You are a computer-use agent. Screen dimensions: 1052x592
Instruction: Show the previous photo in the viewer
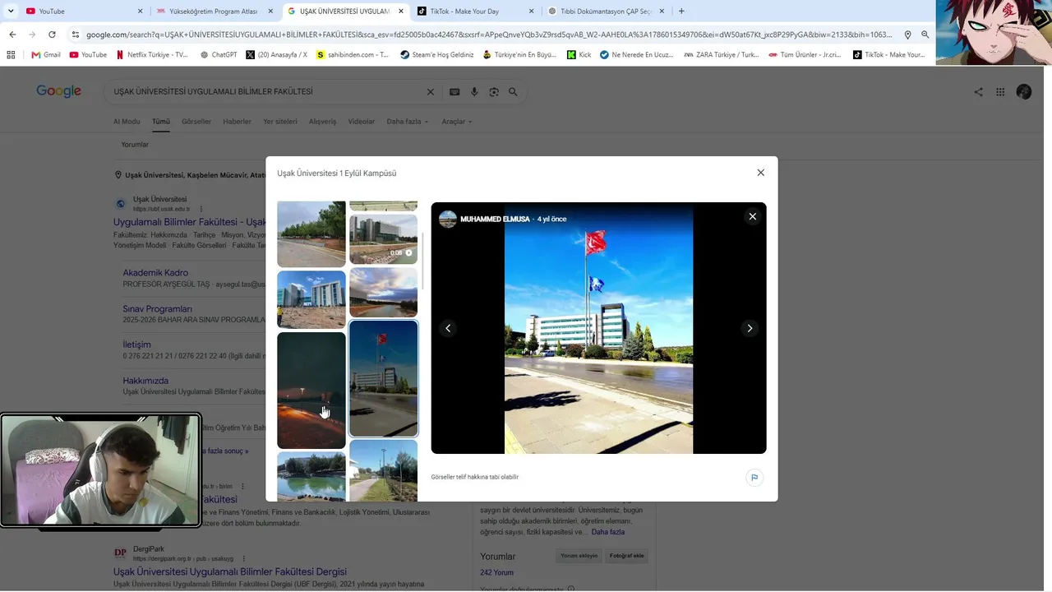pyautogui.click(x=448, y=328)
